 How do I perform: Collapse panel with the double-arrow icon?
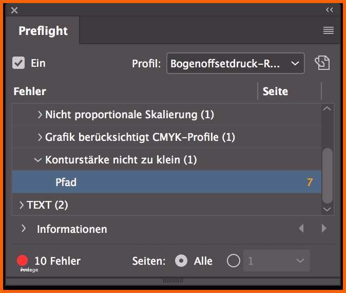point(330,10)
